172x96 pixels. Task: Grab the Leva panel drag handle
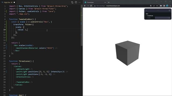pos(158,10)
